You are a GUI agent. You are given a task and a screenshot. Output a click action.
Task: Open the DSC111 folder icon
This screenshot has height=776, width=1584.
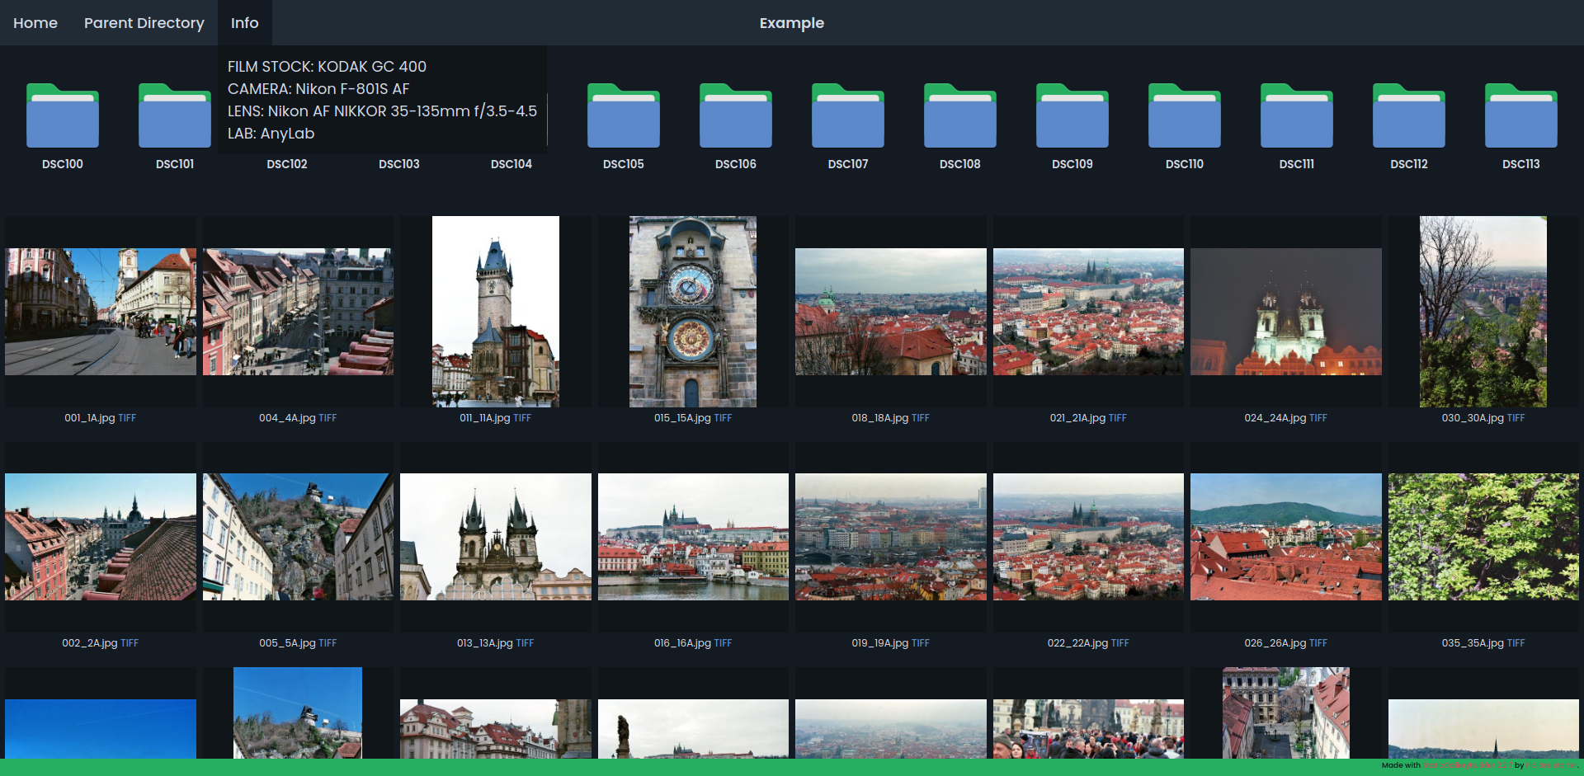click(1297, 116)
